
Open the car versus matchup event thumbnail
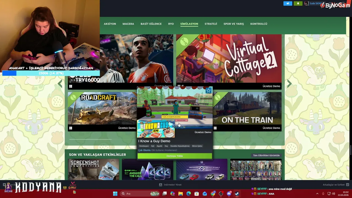coord(202,169)
